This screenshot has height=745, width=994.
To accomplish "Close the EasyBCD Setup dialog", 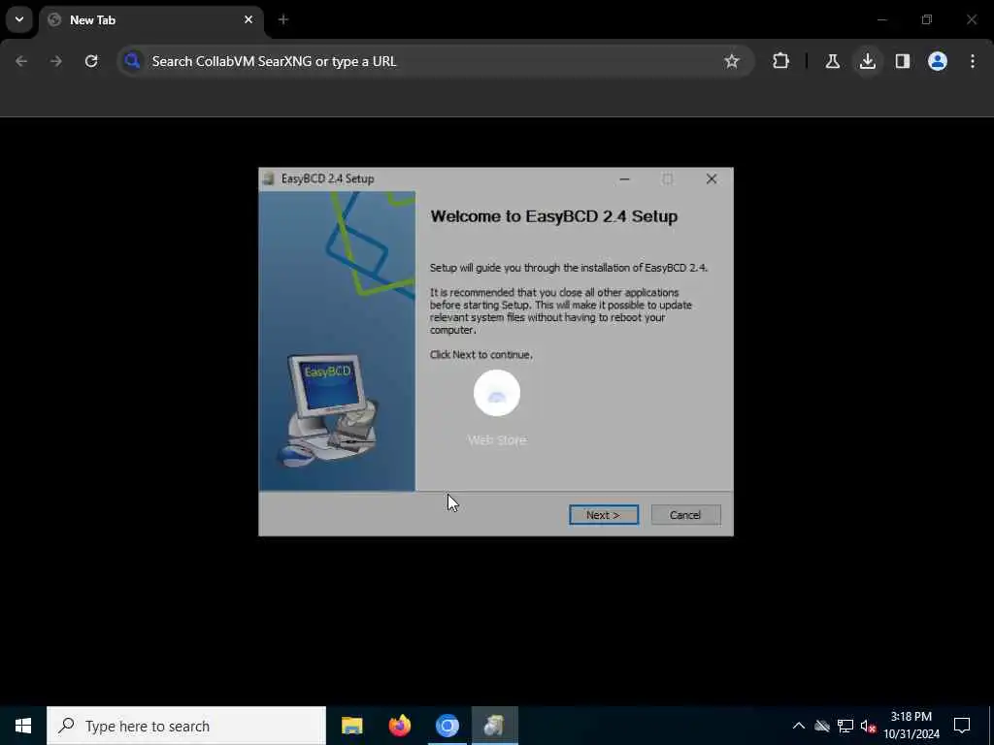I will pyautogui.click(x=712, y=178).
